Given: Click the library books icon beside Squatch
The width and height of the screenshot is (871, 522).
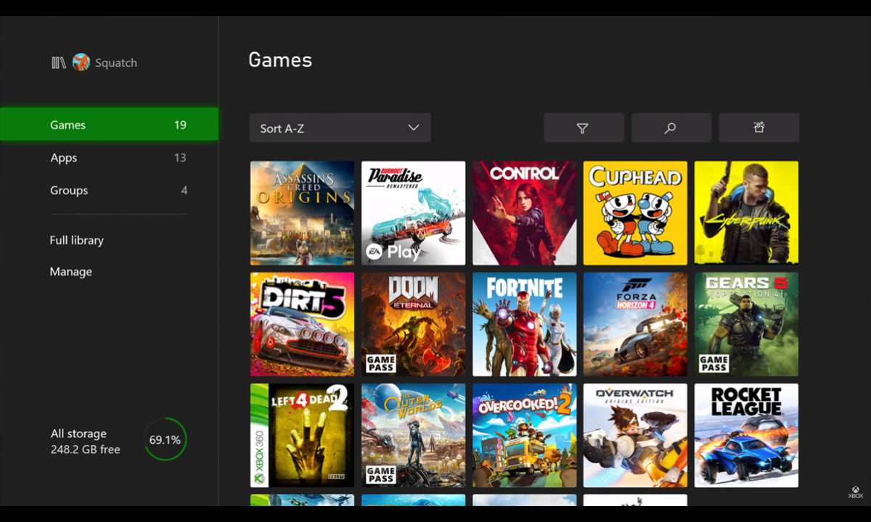Looking at the screenshot, I should [x=59, y=63].
